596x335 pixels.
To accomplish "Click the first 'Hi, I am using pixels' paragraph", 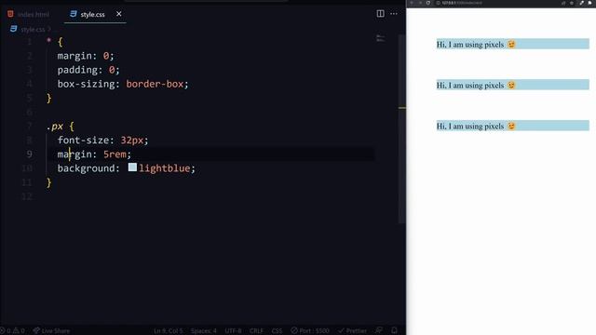I will 512,44.
